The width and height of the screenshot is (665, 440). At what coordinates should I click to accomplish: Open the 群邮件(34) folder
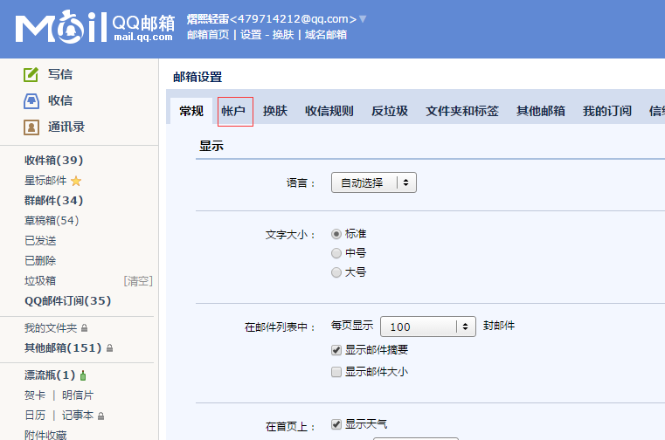54,201
